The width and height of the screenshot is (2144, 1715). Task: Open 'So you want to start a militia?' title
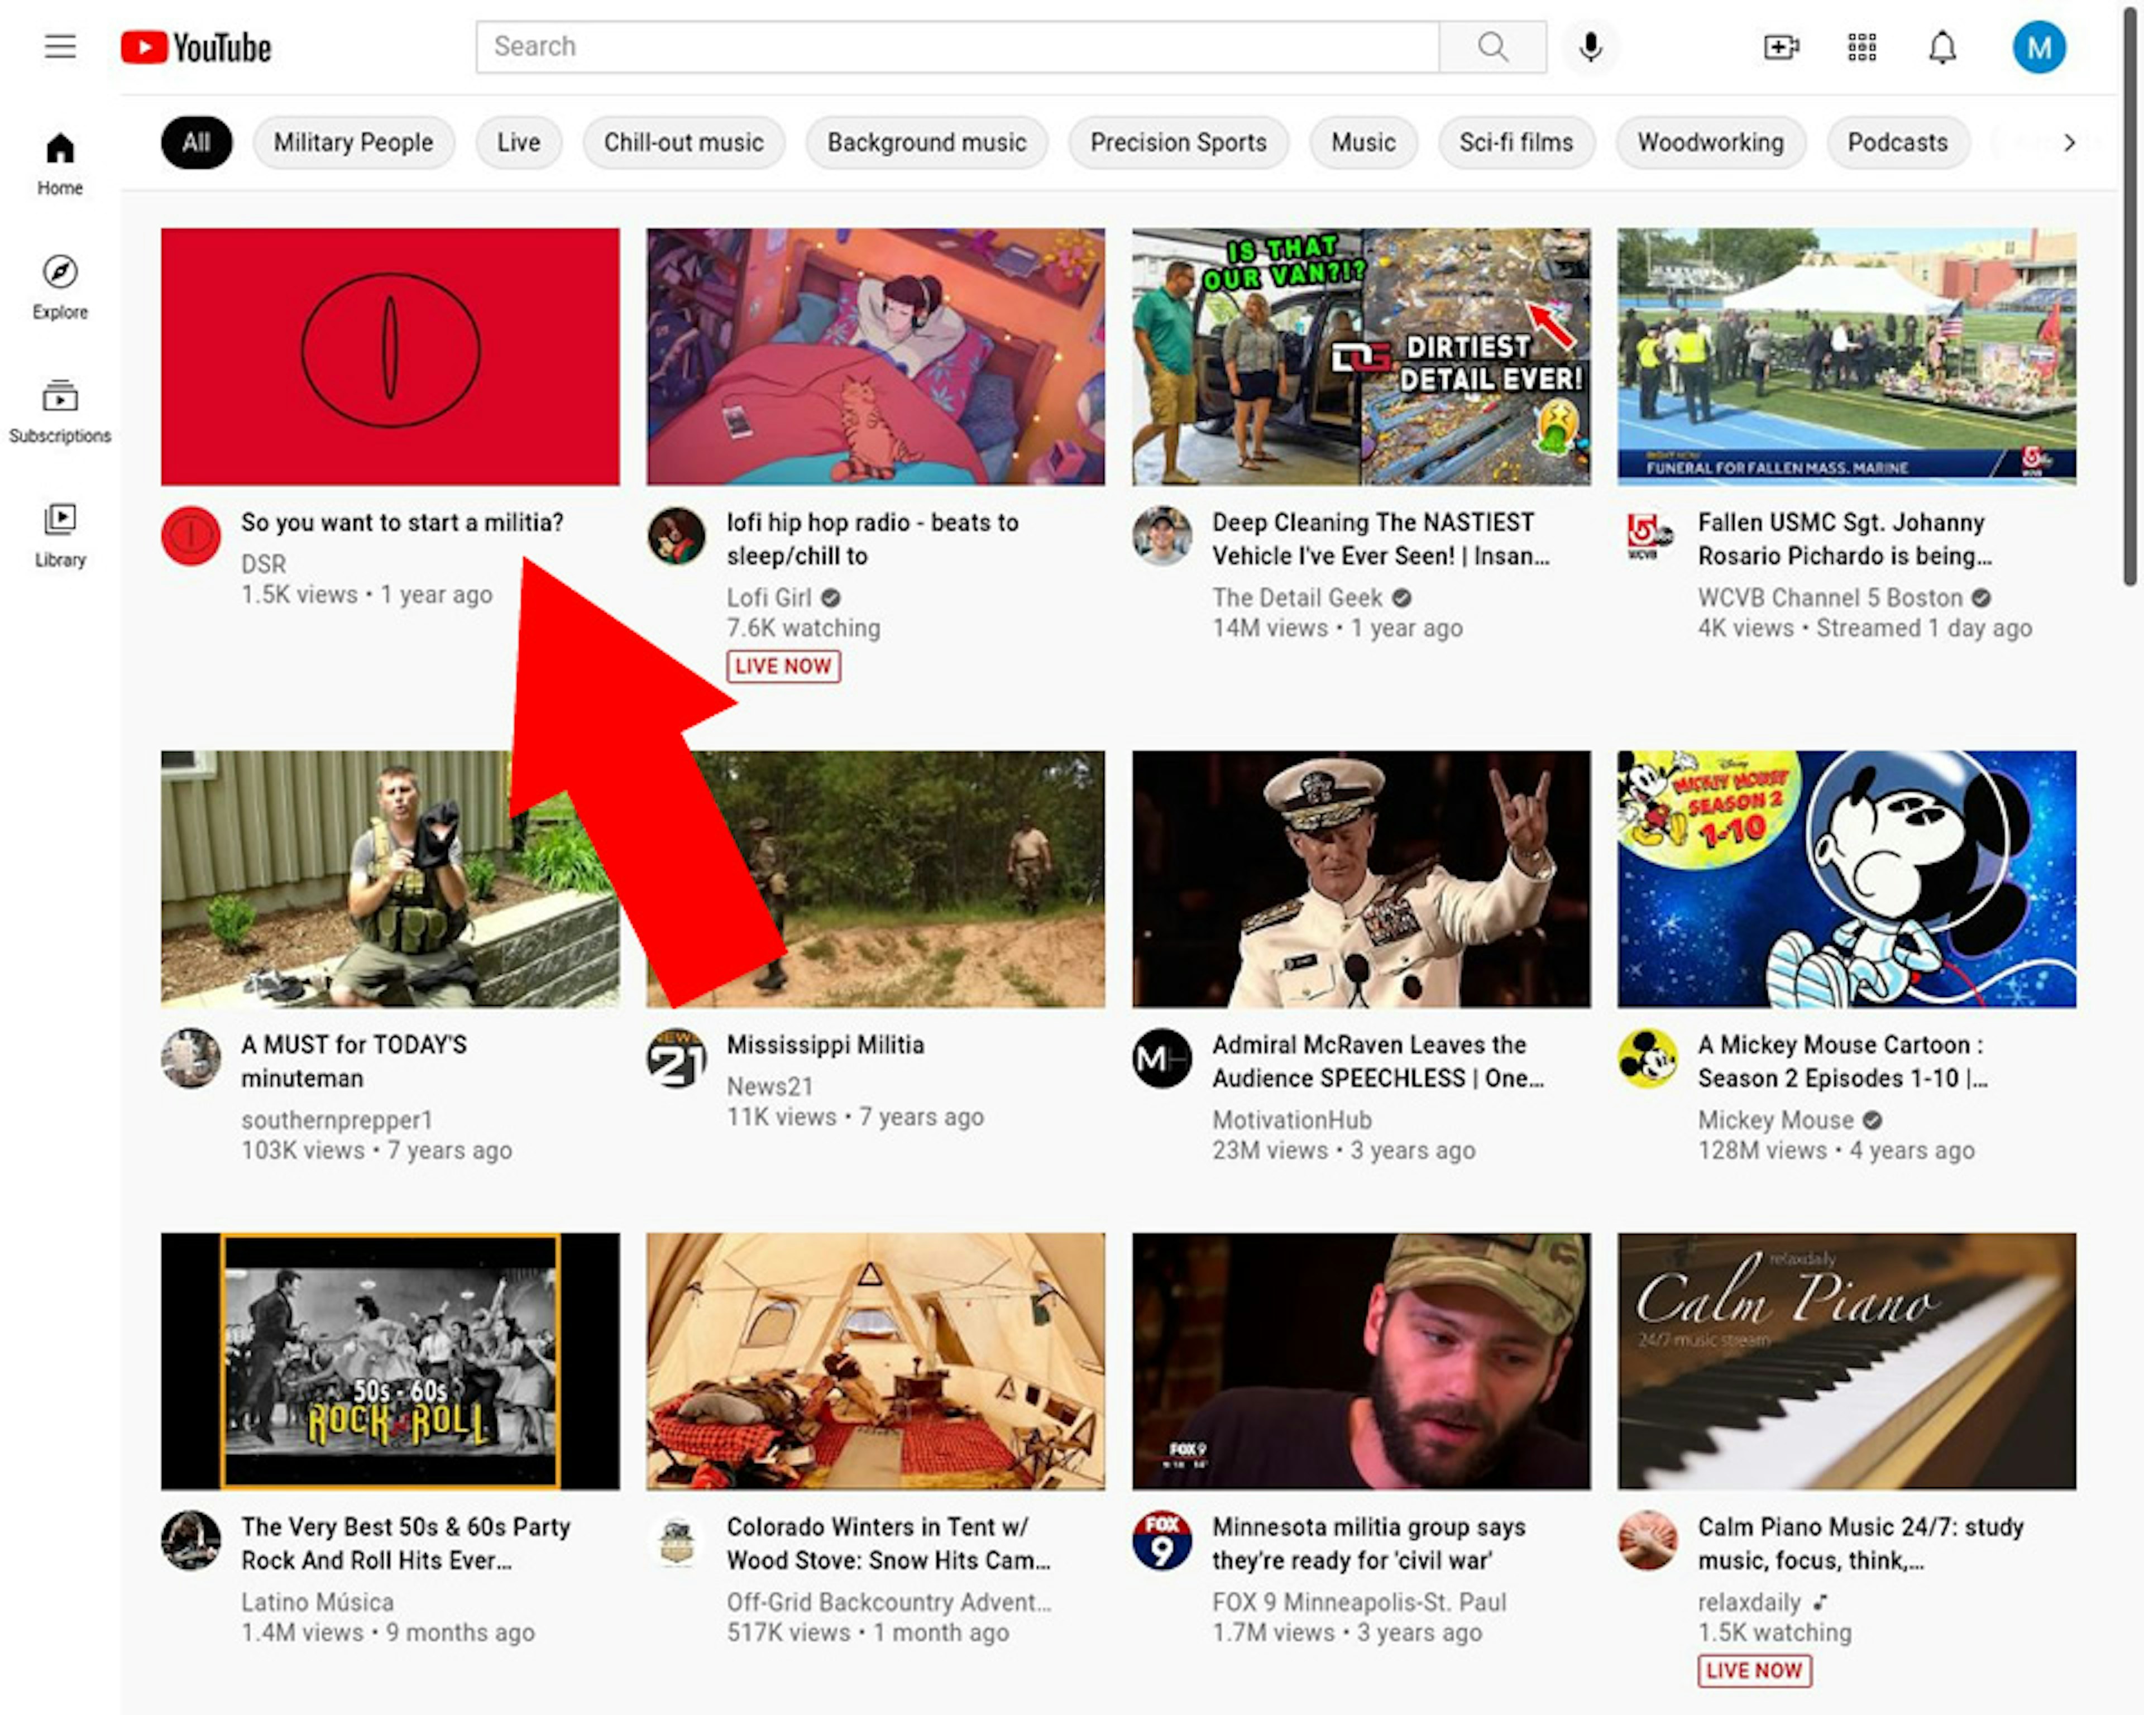tap(402, 522)
